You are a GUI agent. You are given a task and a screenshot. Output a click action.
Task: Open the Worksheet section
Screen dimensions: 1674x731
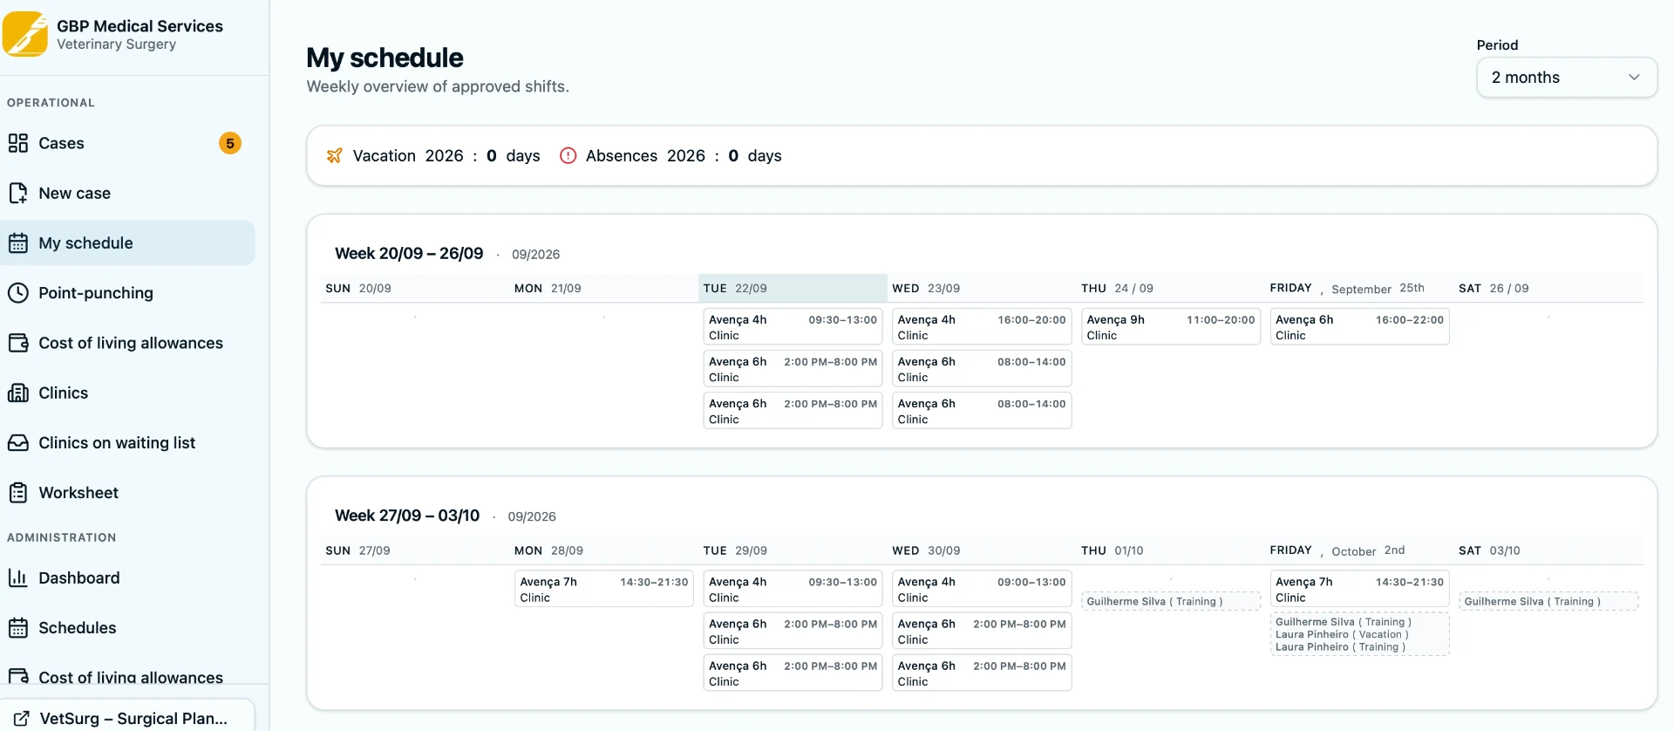pos(127,493)
